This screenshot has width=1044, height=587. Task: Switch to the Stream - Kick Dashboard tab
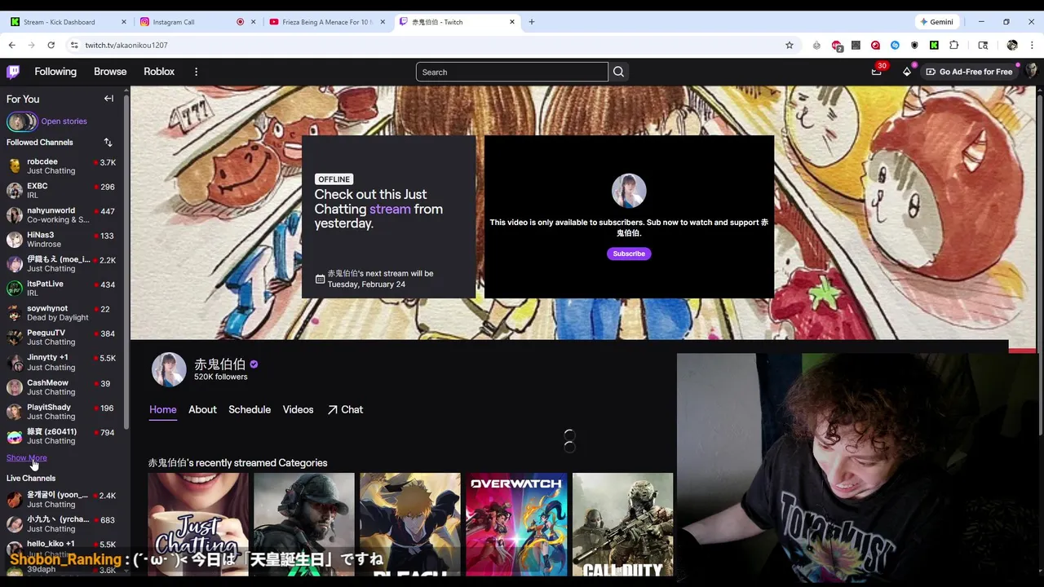(x=69, y=22)
